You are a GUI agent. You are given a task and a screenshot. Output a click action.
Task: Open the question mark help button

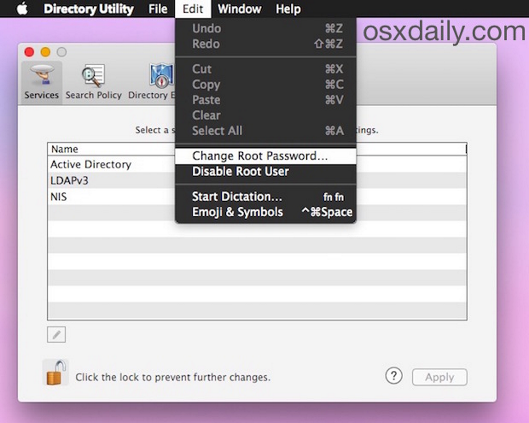393,376
